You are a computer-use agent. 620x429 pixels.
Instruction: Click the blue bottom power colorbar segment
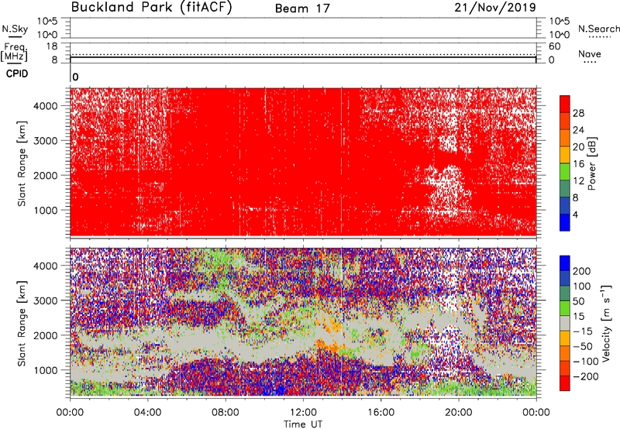click(x=565, y=222)
